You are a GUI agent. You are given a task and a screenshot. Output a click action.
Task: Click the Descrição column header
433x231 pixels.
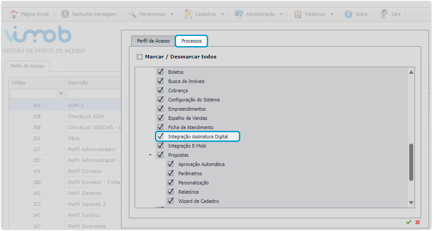93,83
